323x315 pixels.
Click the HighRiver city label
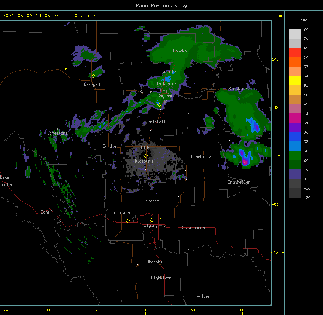point(161,278)
